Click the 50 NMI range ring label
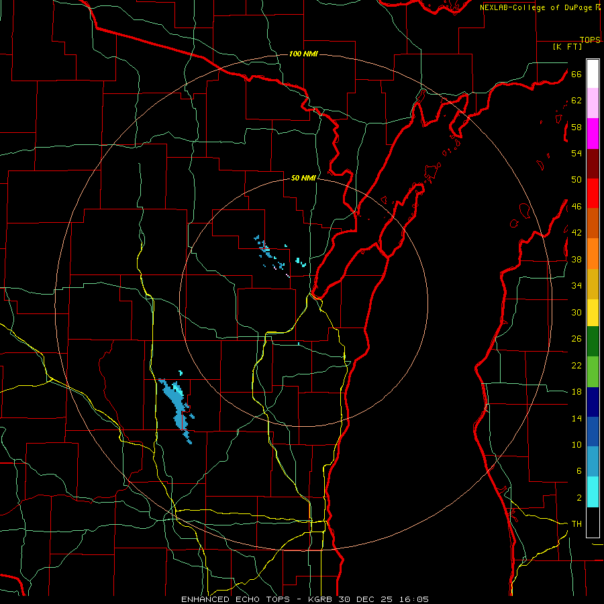 point(303,178)
